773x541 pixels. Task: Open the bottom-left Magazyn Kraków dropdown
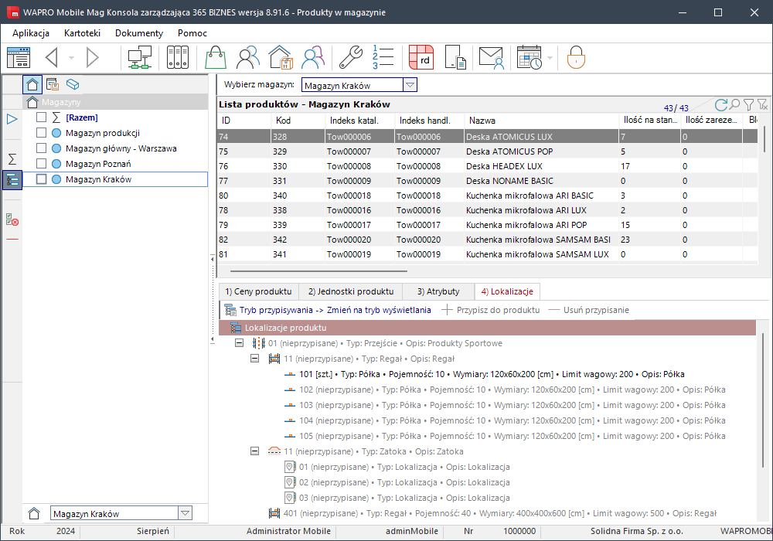click(185, 513)
